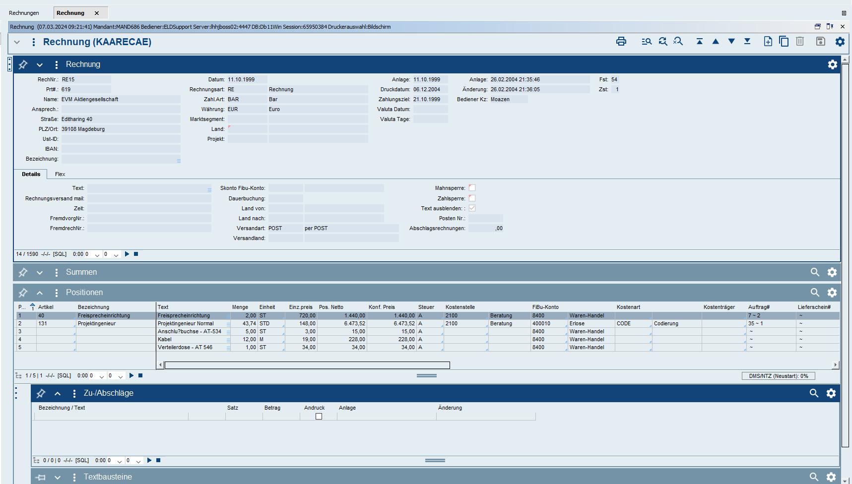Image resolution: width=852 pixels, height=484 pixels.
Task: Collapse main header chevron beside Rechnung (KAARECAE)
Action: click(17, 42)
